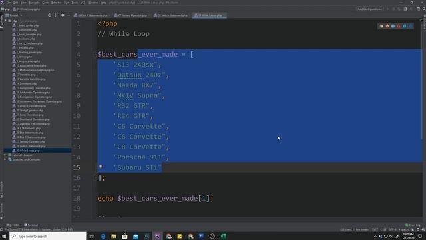Open in Firefox browser icon in editor
The height and width of the screenshot is (240, 426).
(x=387, y=26)
